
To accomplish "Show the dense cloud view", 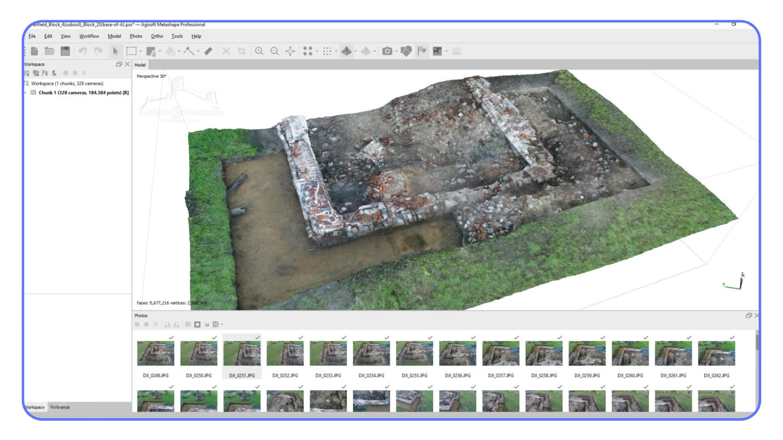I will tap(327, 51).
